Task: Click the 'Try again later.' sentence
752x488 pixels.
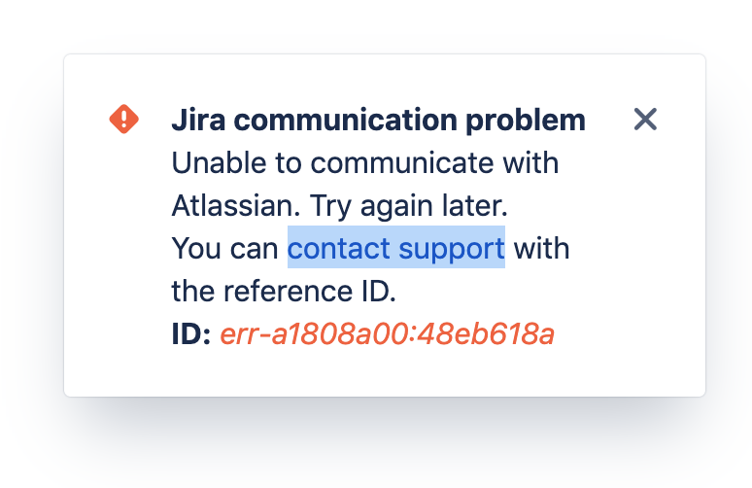Action: click(409, 206)
